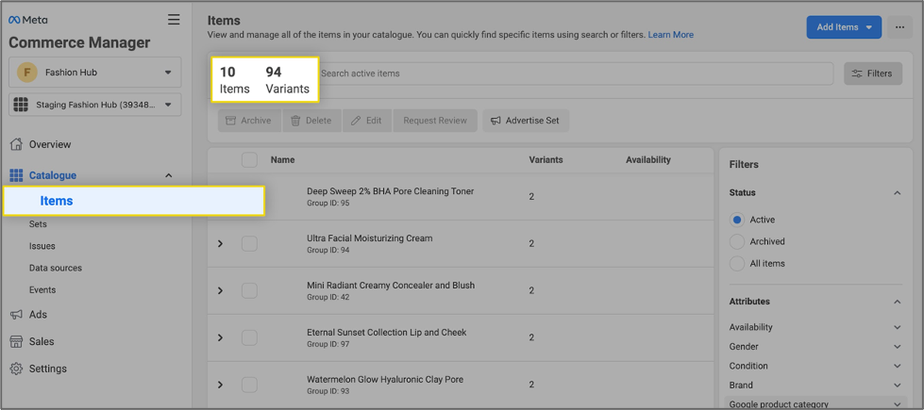Open Sets under Catalogue
This screenshot has height=410, width=924.
(38, 224)
